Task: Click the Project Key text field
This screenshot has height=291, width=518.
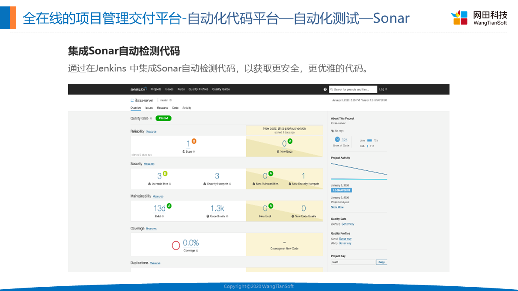Action: point(353,262)
